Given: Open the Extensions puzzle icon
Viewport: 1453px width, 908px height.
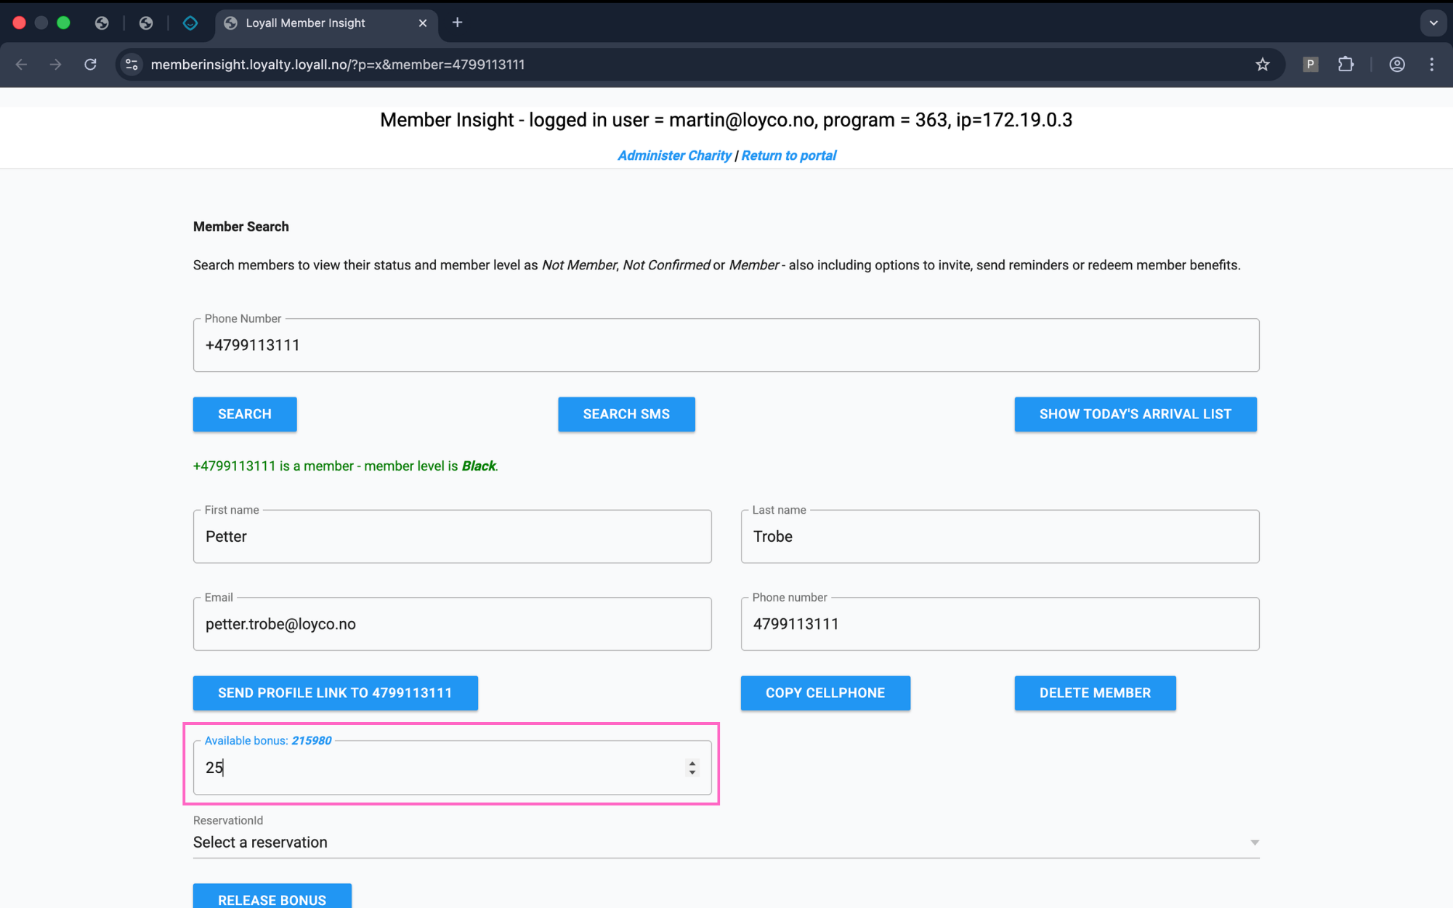Looking at the screenshot, I should pos(1345,65).
